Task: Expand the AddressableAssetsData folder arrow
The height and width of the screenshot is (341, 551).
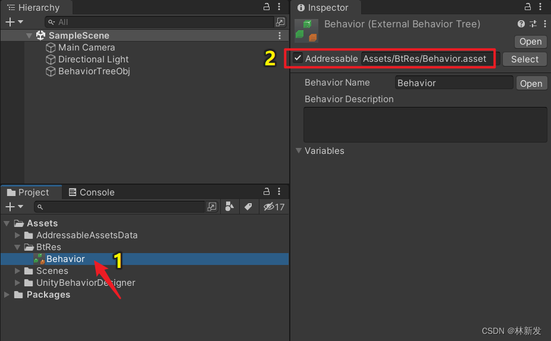Action: pos(17,235)
